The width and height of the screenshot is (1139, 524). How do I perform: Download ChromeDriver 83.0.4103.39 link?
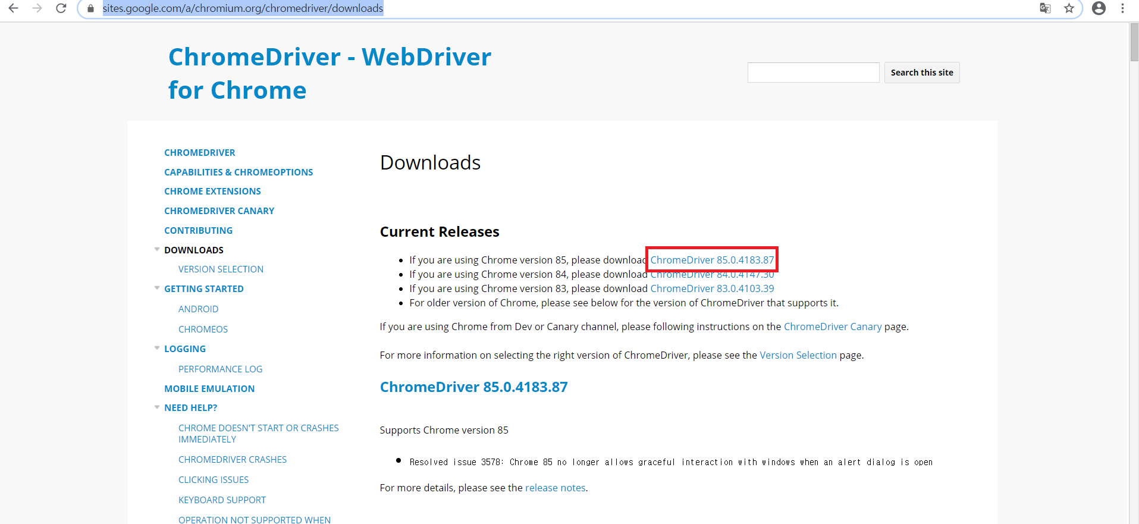pyautogui.click(x=712, y=288)
